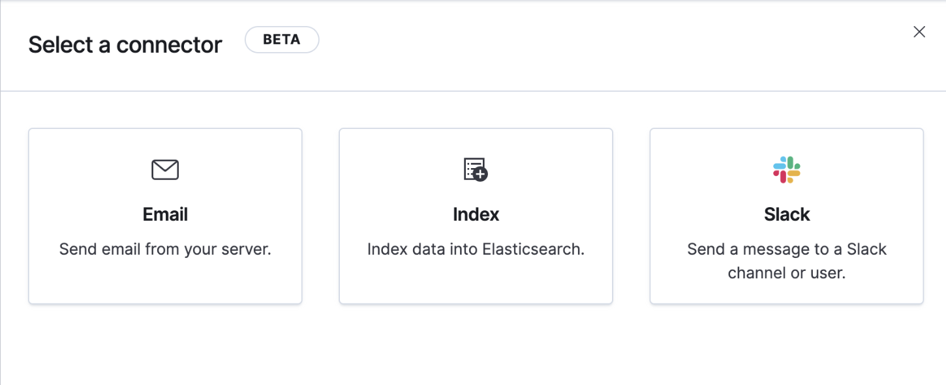Click the Index document-plus icon
Screen dimensions: 946x385
click(x=476, y=169)
